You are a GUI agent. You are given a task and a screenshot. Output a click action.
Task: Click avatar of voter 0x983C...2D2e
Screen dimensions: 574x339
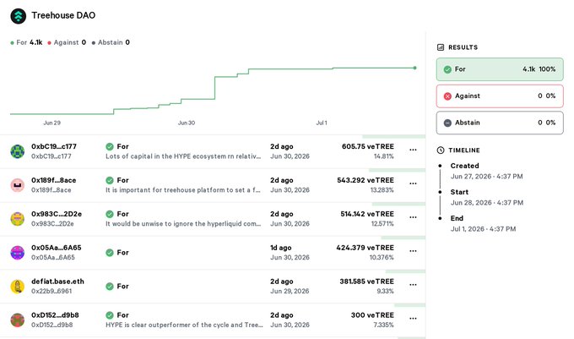(17, 219)
